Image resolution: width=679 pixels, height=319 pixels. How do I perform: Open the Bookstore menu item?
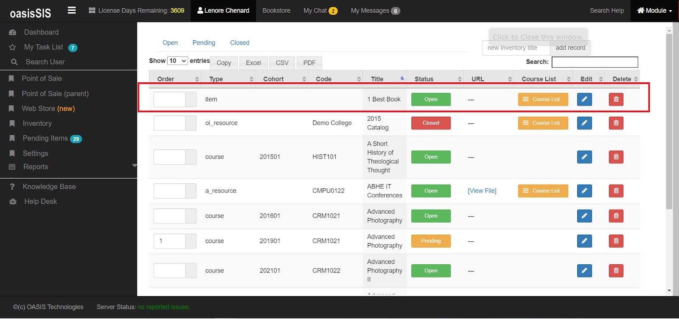click(x=276, y=11)
